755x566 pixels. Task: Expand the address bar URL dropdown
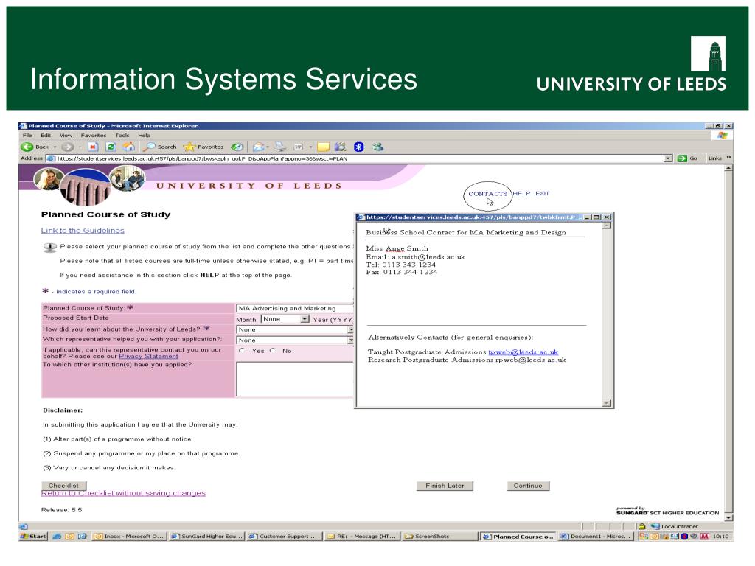point(668,158)
